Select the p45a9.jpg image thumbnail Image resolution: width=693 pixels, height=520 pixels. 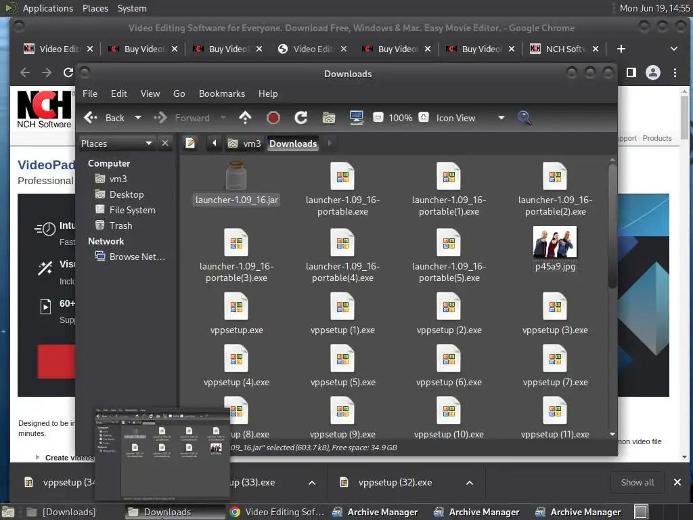pyautogui.click(x=555, y=242)
